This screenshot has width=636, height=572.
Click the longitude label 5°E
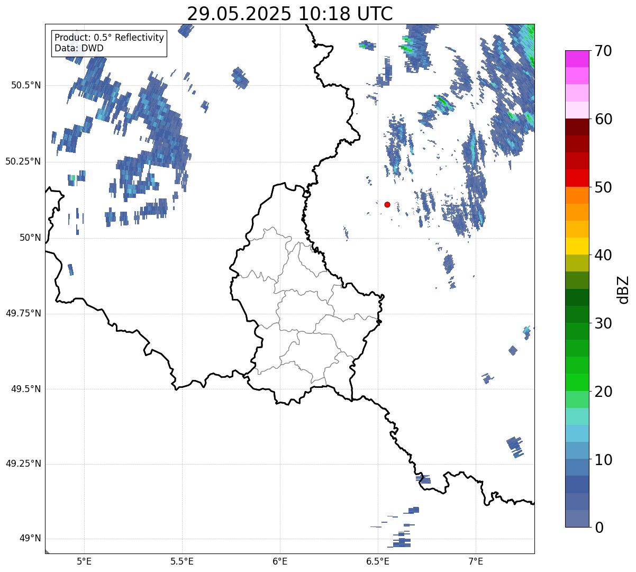(84, 561)
